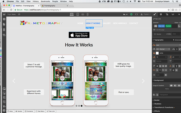This screenshot has width=181, height=113.
Task: Switch to the Settings gear tab
Action: pyautogui.click(x=161, y=14)
